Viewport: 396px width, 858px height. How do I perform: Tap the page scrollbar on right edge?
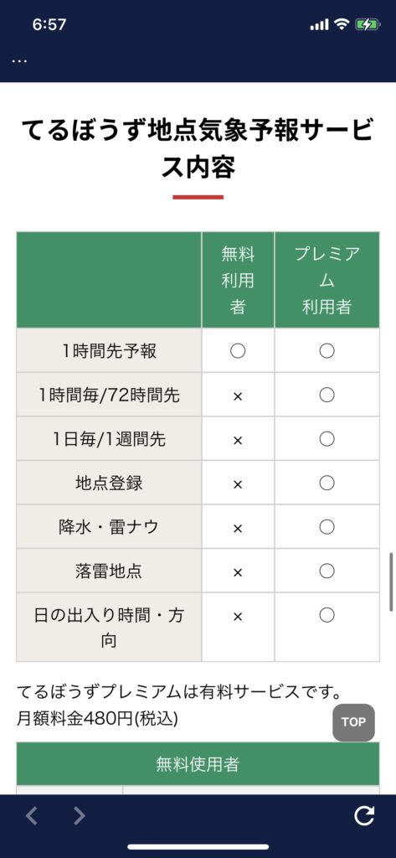[x=392, y=581]
